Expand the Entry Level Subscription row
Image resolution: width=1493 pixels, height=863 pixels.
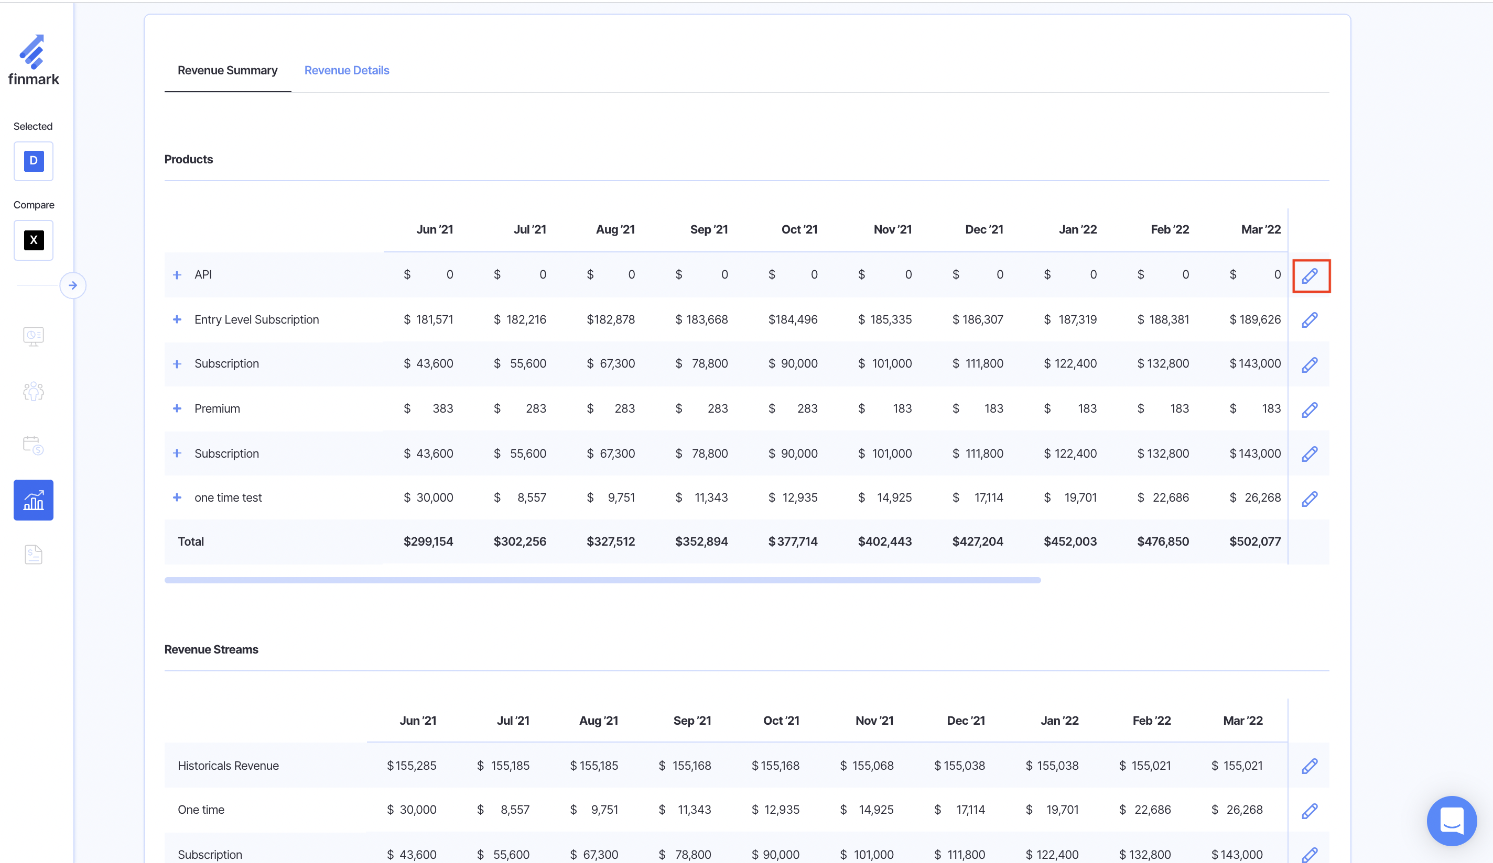(x=177, y=319)
